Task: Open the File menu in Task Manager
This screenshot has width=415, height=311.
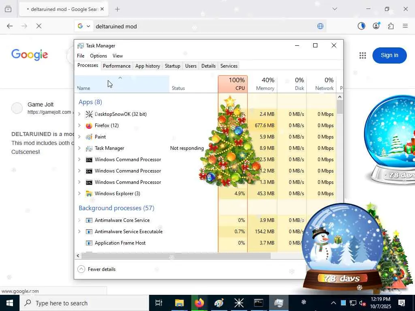Action: tap(81, 56)
